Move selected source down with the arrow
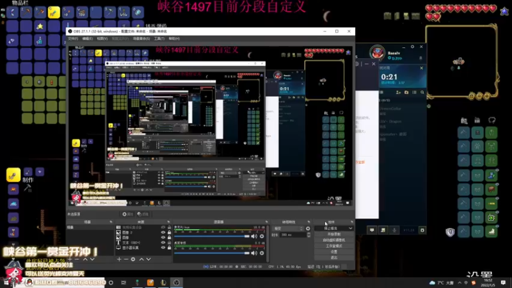512x288 pixels. point(148,259)
